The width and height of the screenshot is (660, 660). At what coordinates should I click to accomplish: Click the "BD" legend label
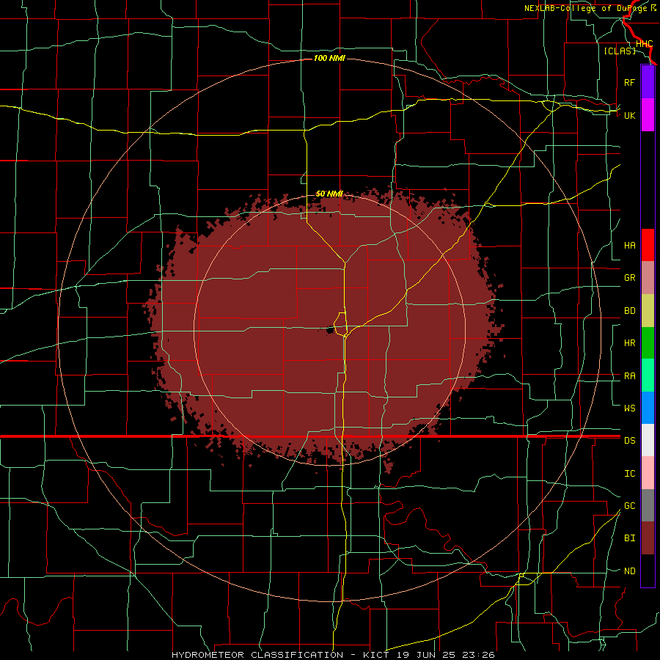629,311
